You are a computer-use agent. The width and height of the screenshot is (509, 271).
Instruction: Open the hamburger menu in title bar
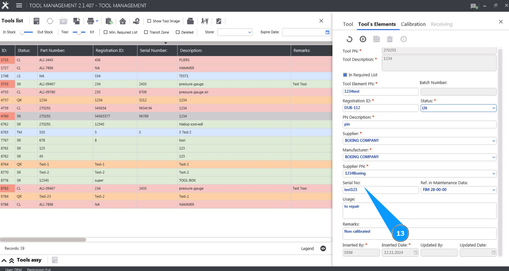click(x=19, y=5)
